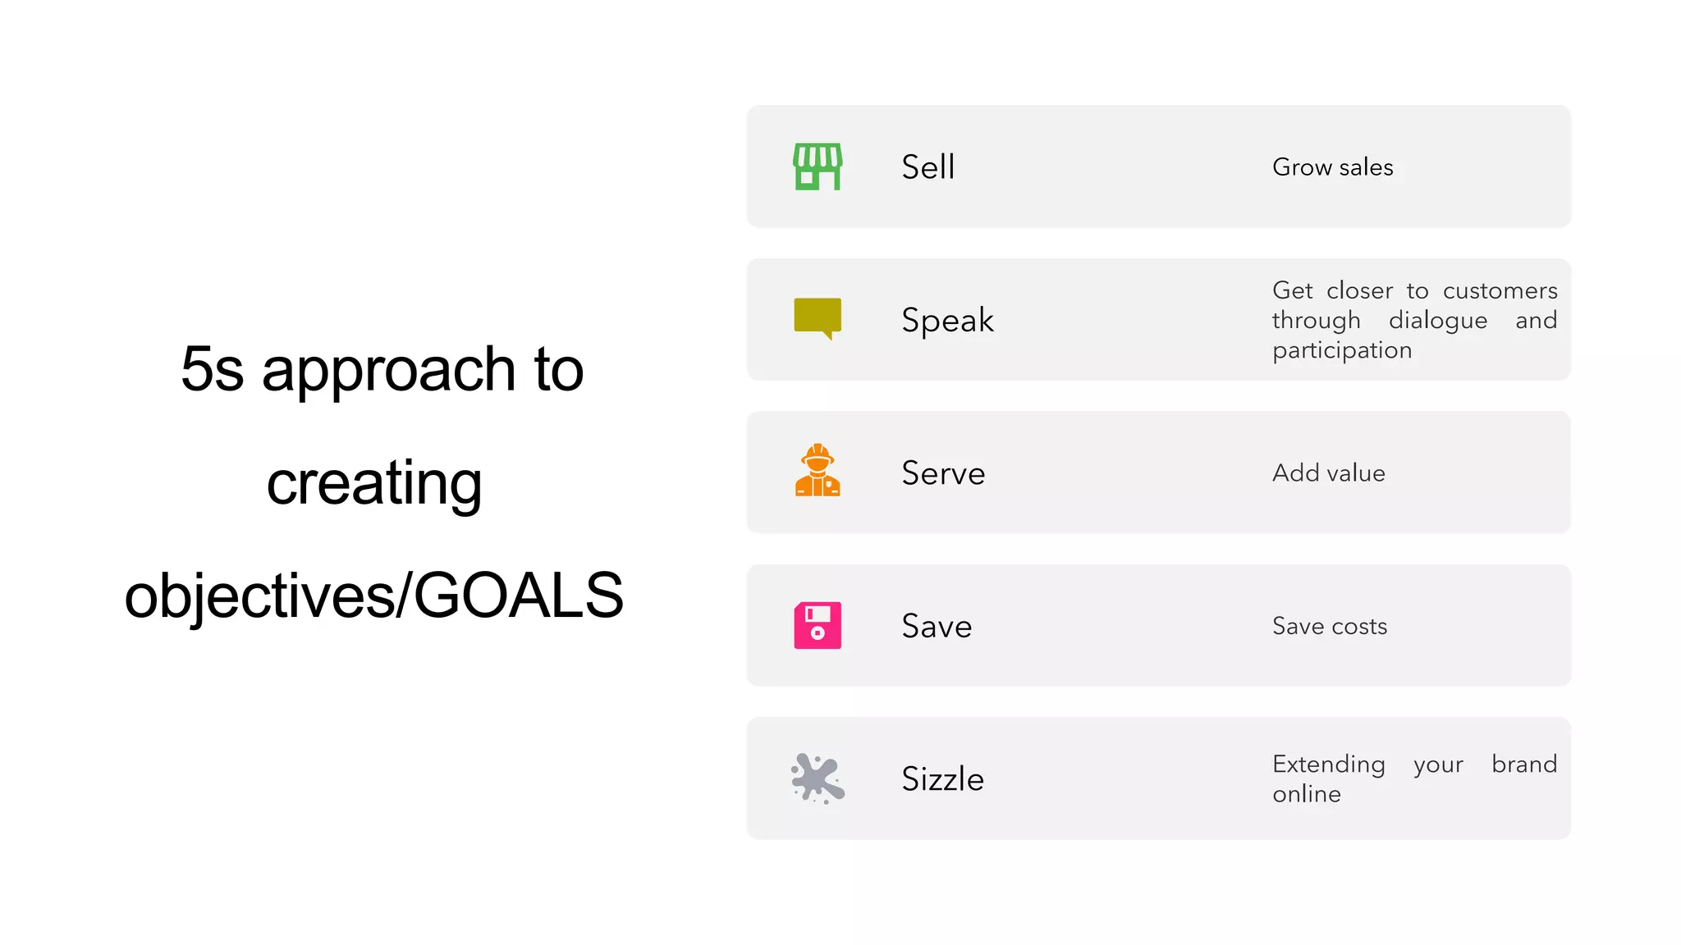Select the Sizzle label
The image size is (1681, 945).
(942, 778)
